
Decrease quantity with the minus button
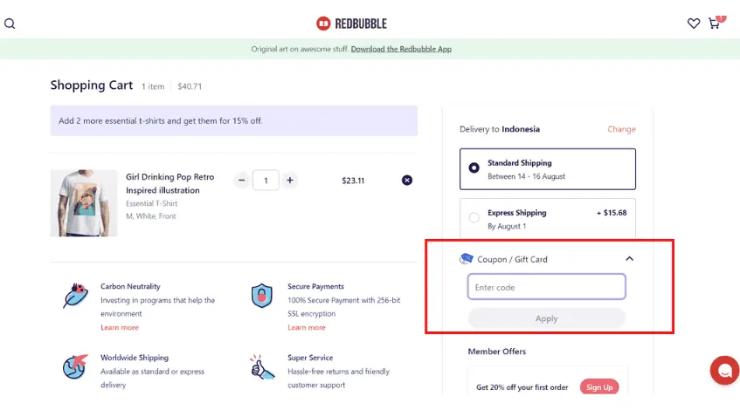tap(242, 180)
